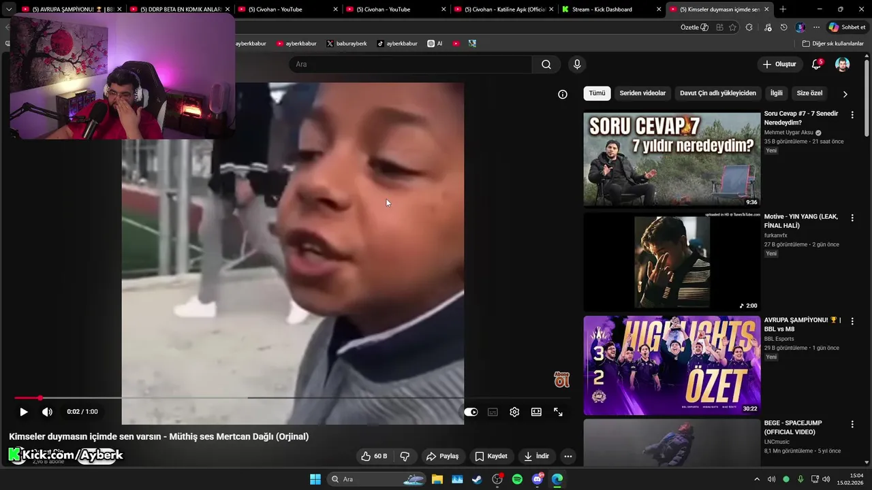Open a new browser tab plus button

[x=783, y=10]
